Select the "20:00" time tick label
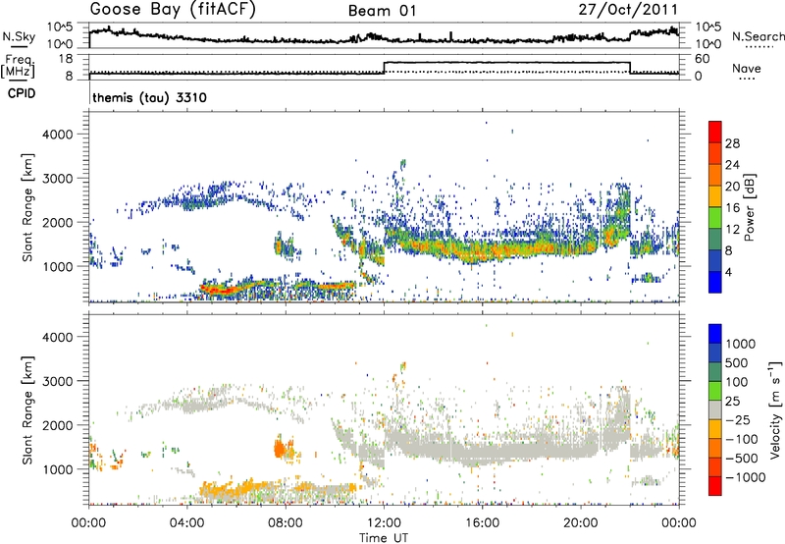 580,523
